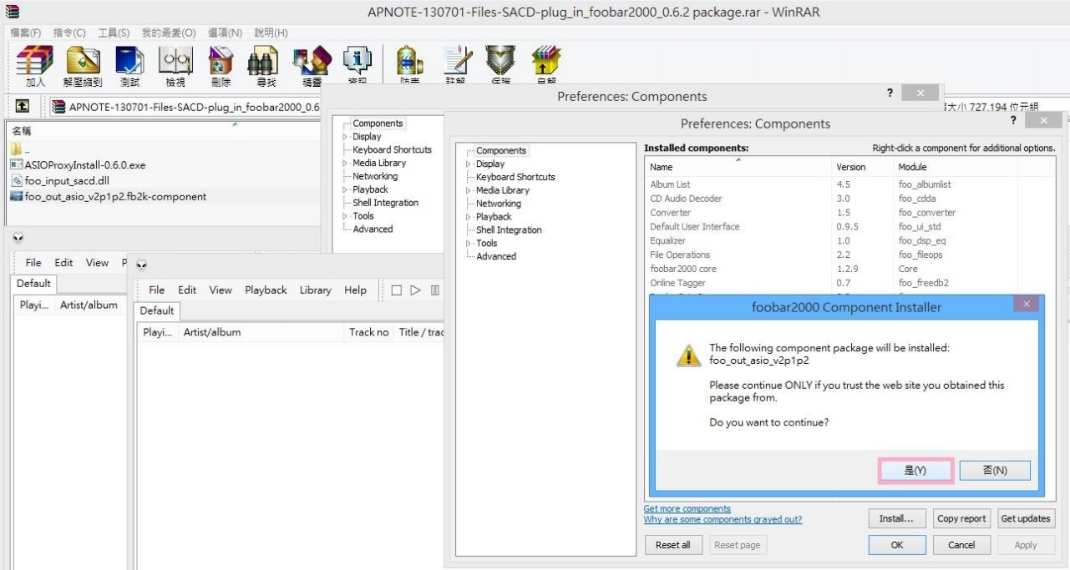Click the WinRAR archive path field
The width and height of the screenshot is (1070, 570).
click(185, 107)
